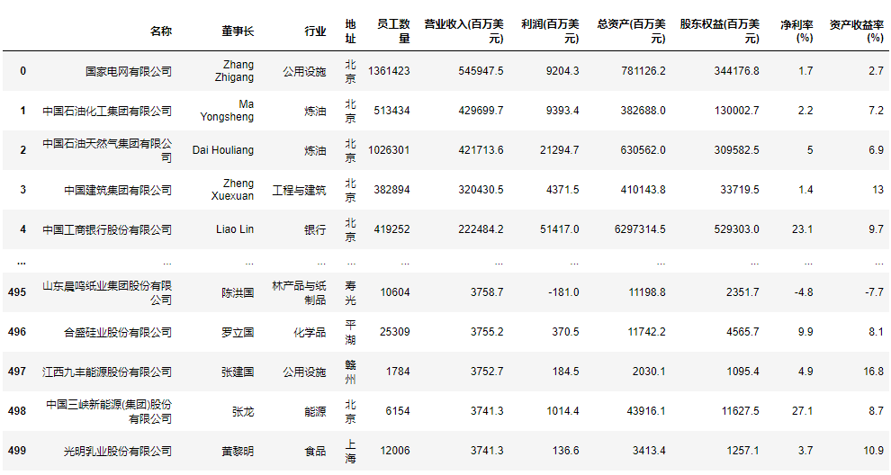Click chairman name 罗立国
Viewport: 891px width, 475px height.
[238, 332]
